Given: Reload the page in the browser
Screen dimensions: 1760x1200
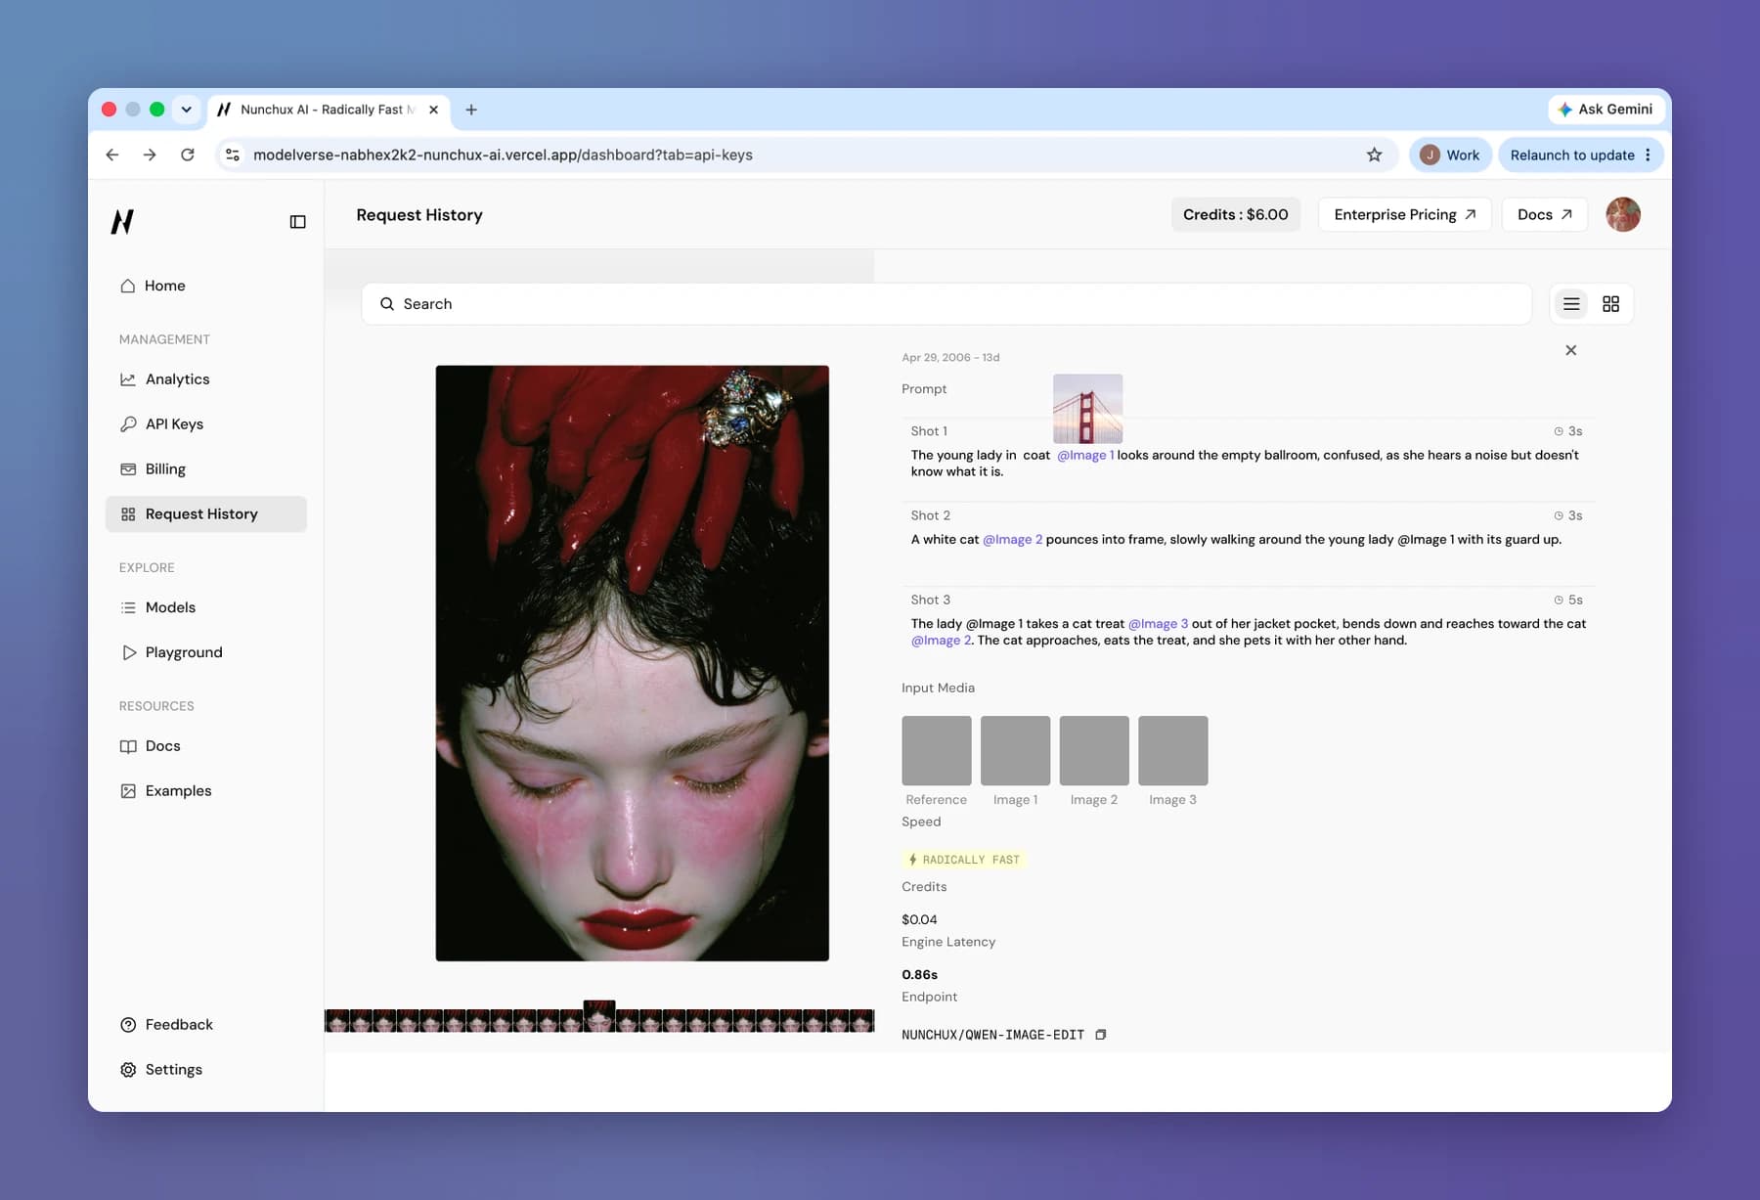Looking at the screenshot, I should pyautogui.click(x=188, y=155).
